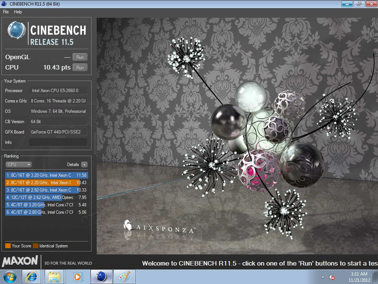The height and width of the screenshot is (284, 378).
Task: Click the GFX Board field GeForce GT 440
Action: (58, 132)
